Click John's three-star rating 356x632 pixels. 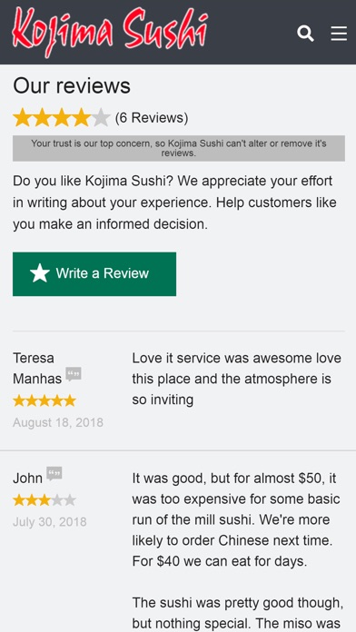pos(44,500)
